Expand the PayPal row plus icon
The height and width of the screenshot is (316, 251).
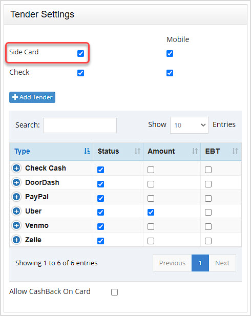click(16, 197)
